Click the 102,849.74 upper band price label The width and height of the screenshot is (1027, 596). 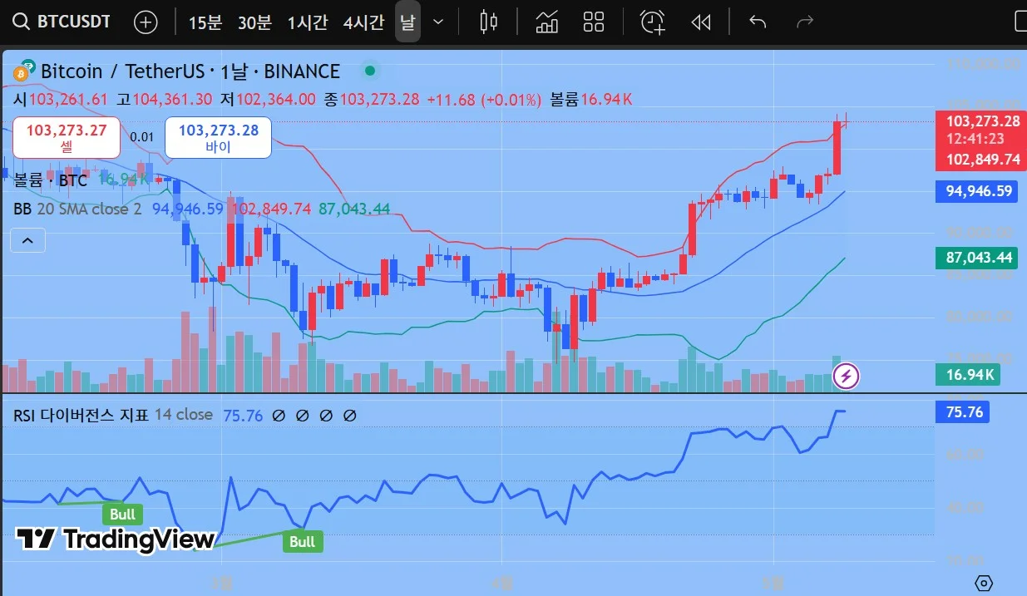[982, 160]
